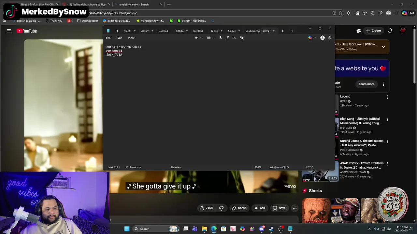The width and height of the screenshot is (417, 234).
Task: Open more actions below the video
Action: pyautogui.click(x=295, y=208)
